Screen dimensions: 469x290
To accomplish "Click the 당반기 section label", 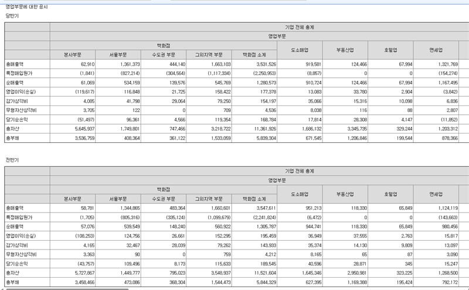I will 12,15.
